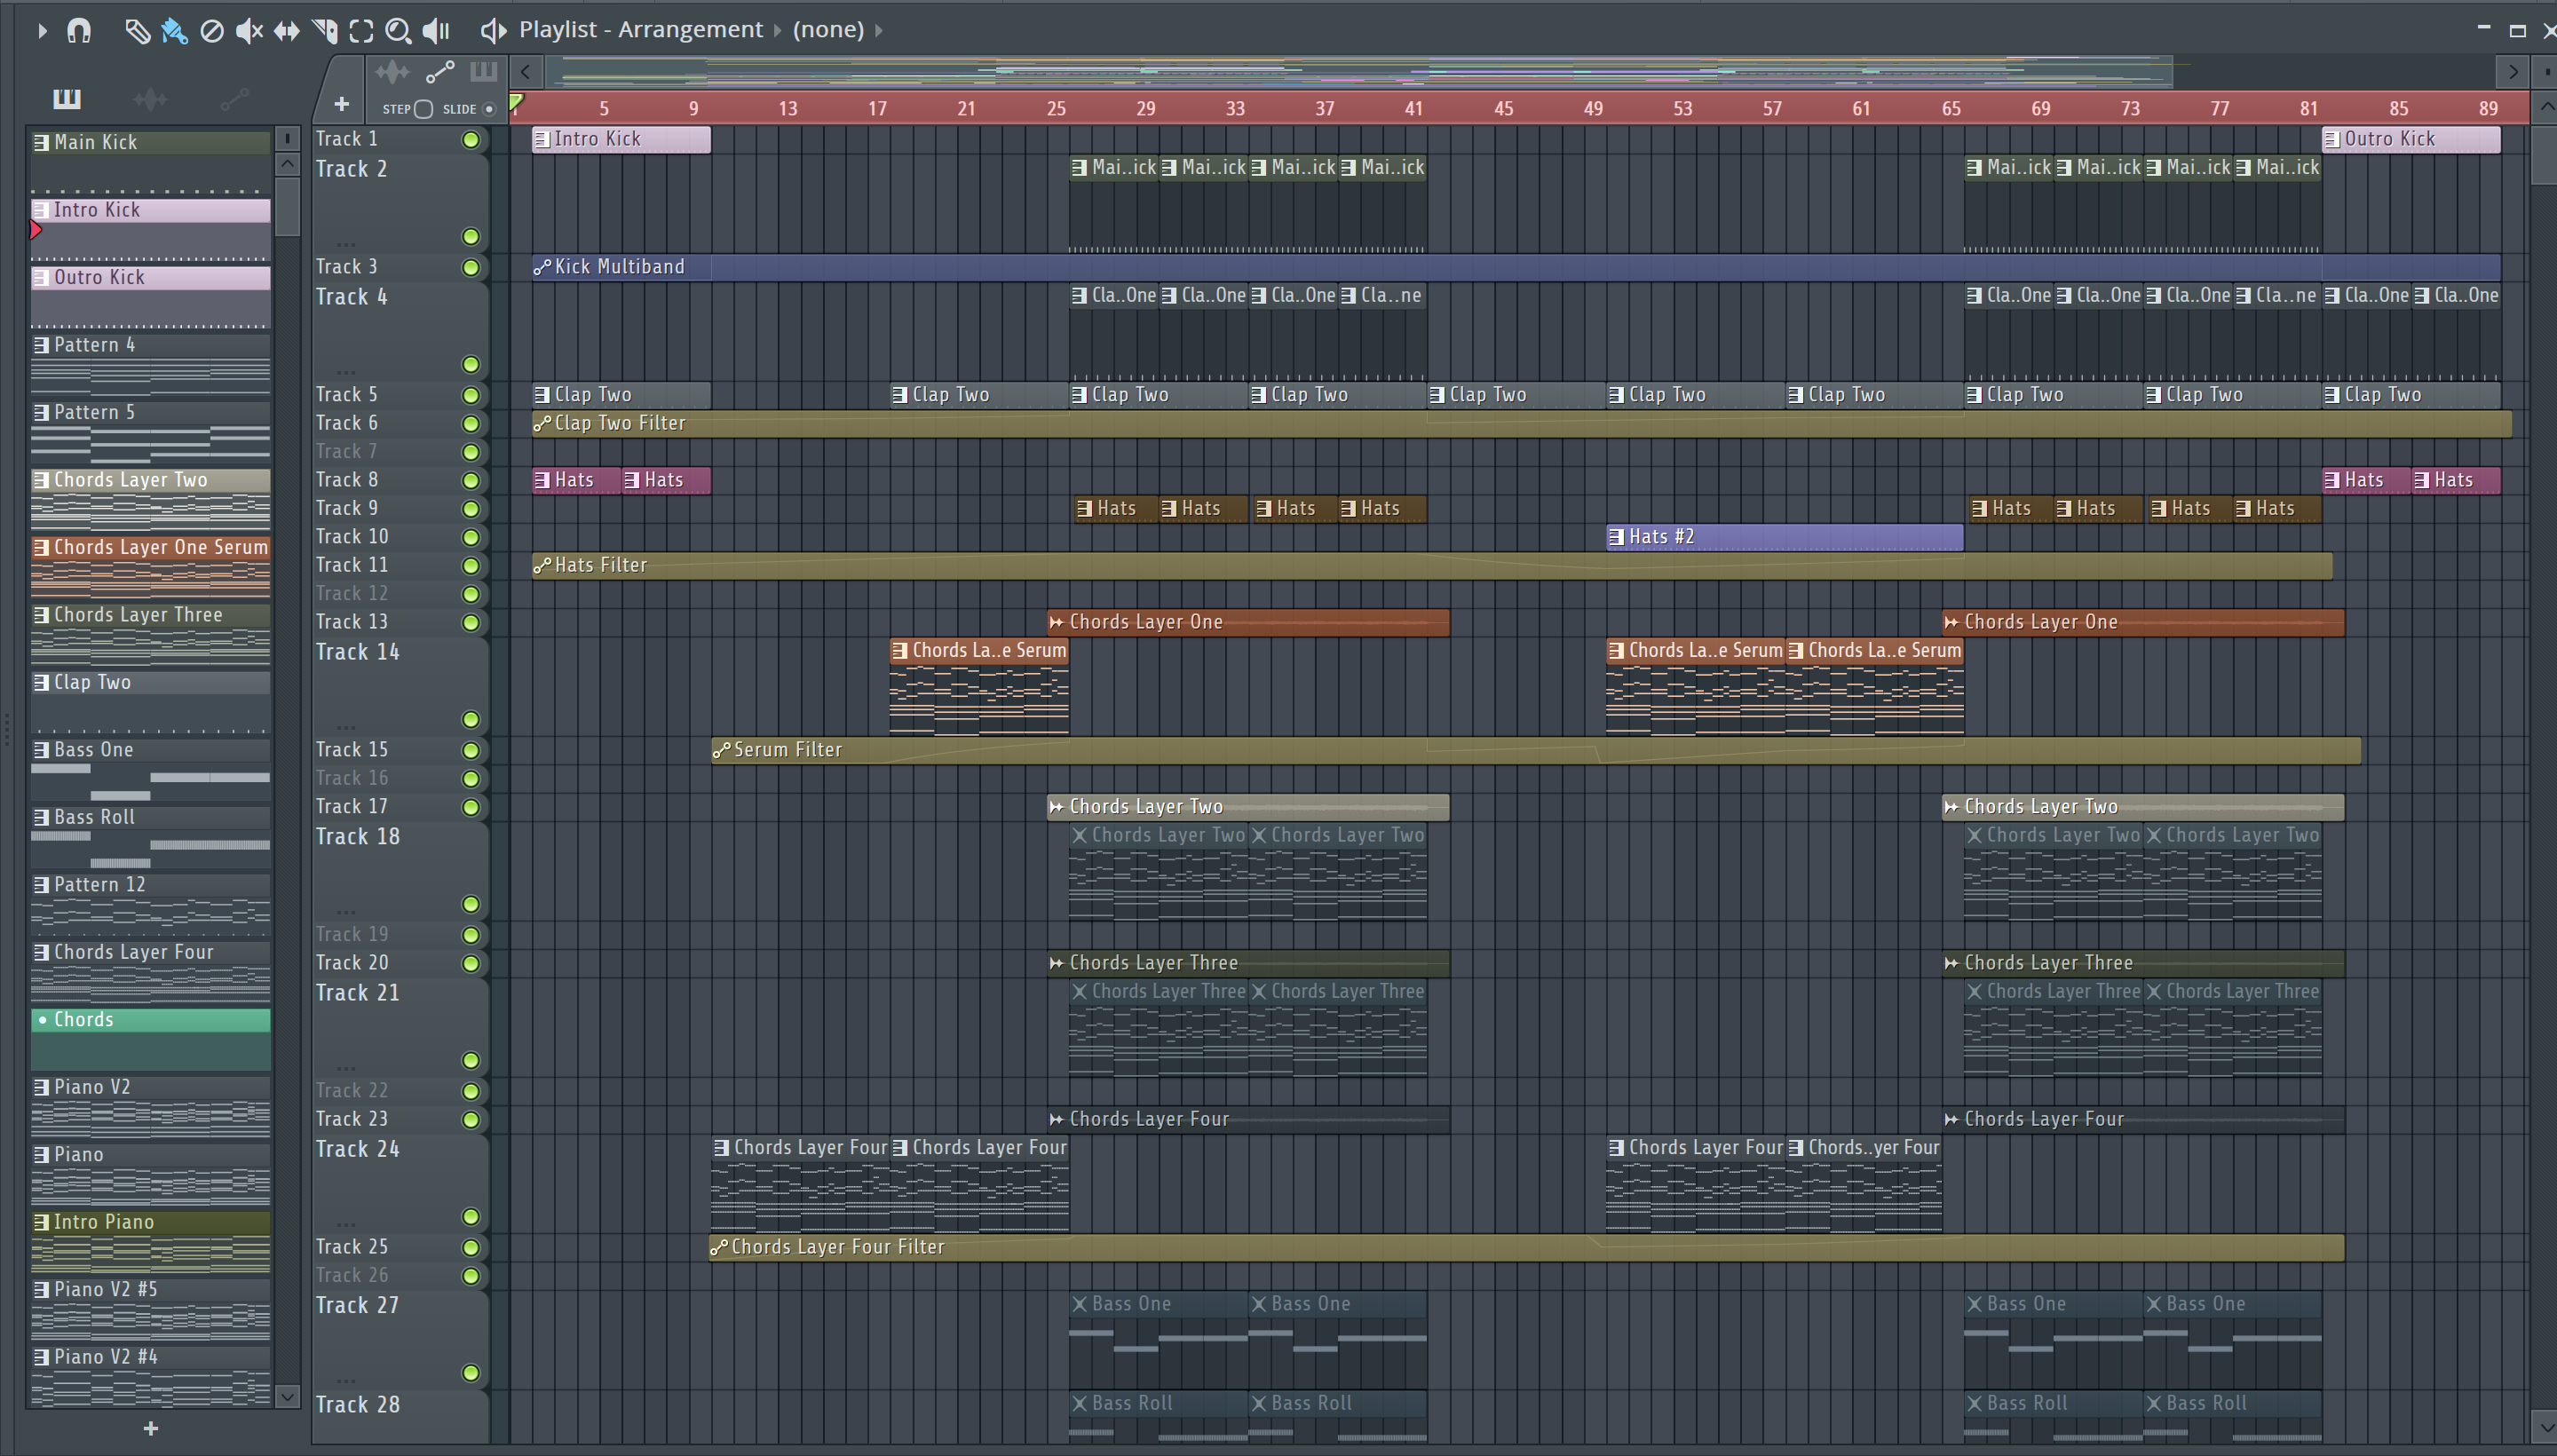Image resolution: width=2557 pixels, height=1456 pixels.
Task: Select the dashed-square Select tool
Action: click(x=361, y=30)
